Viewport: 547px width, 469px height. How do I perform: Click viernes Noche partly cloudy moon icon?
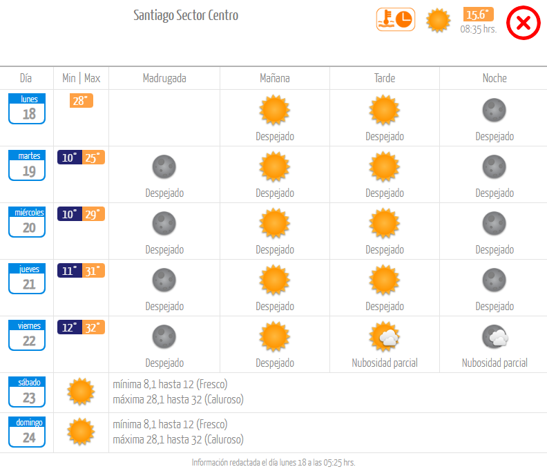tap(495, 337)
